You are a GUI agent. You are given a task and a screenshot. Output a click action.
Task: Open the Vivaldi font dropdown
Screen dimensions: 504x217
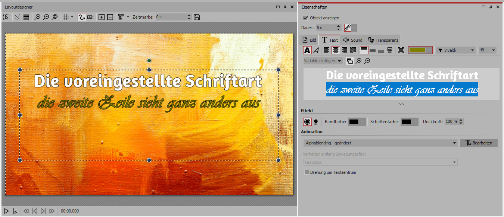(x=456, y=50)
